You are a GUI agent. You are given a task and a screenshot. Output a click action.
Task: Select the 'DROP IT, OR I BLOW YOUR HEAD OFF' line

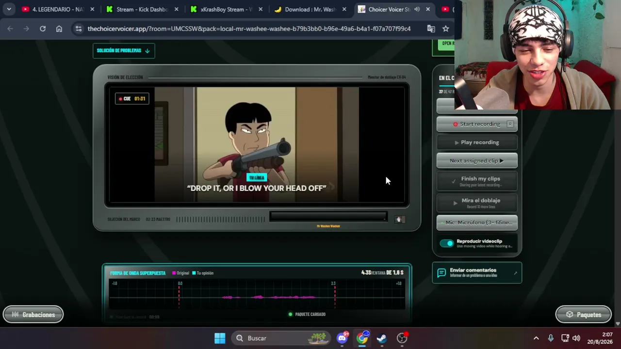pyautogui.click(x=257, y=188)
